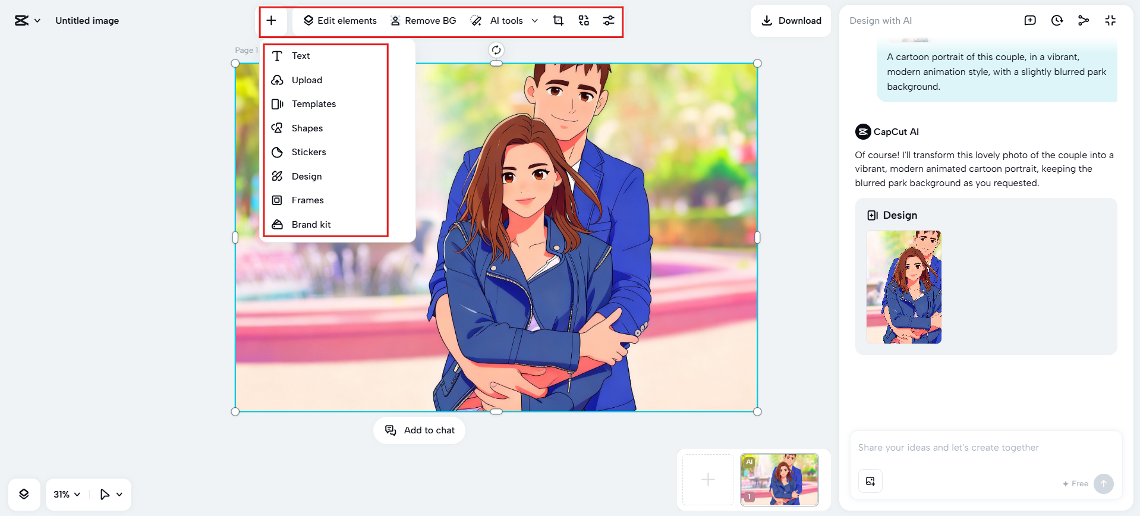Click the new chat icon
The image size is (1140, 516).
coord(1030,21)
